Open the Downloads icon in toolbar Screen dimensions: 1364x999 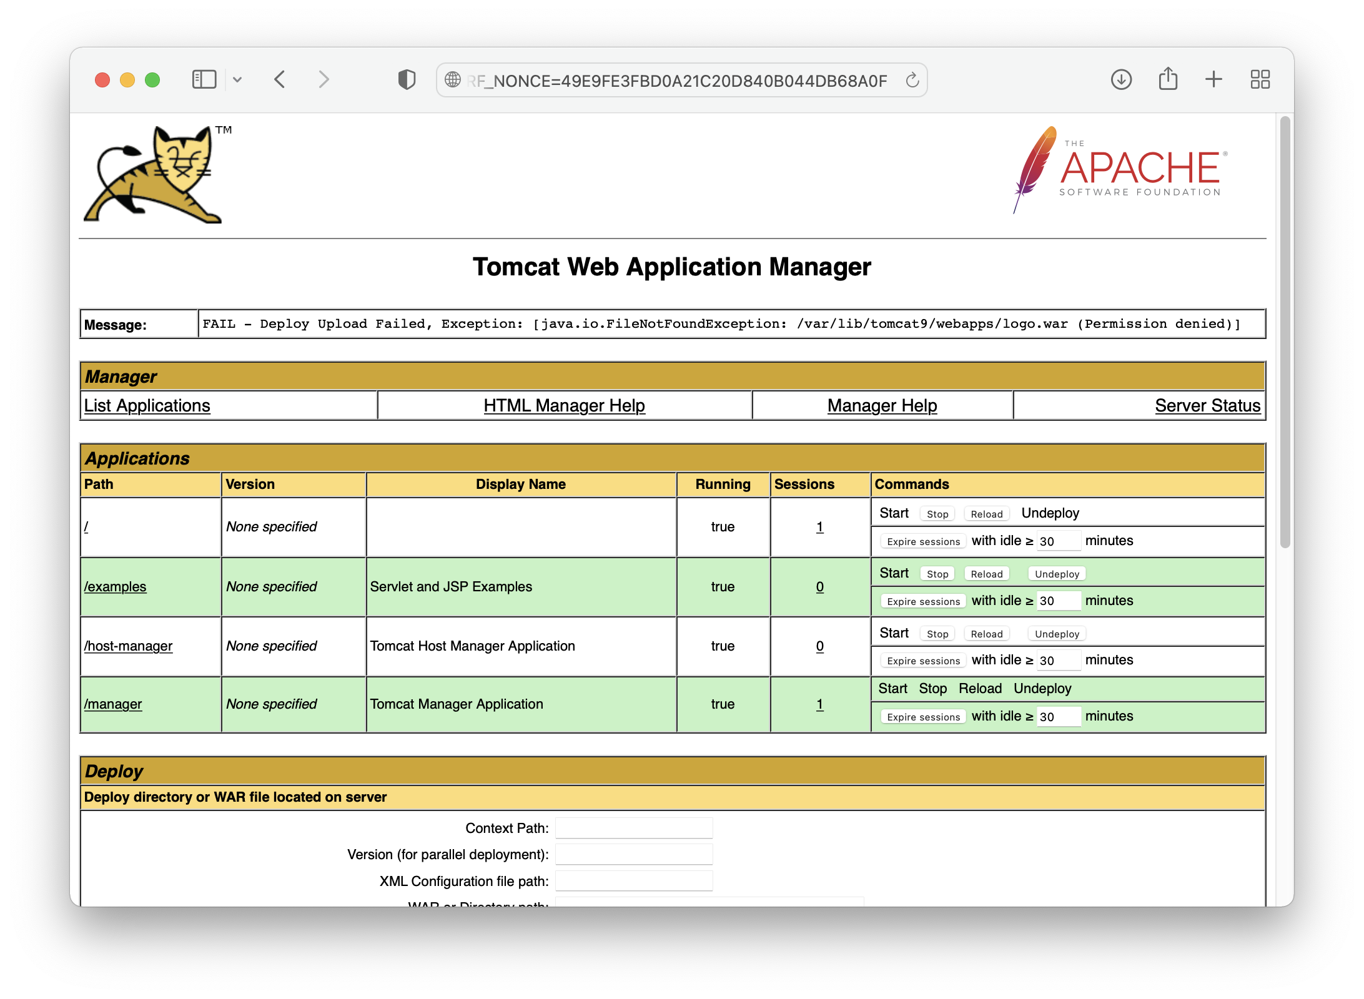1121,79
